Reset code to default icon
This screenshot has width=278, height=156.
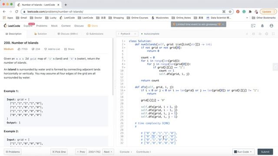pyautogui.click(x=260, y=34)
